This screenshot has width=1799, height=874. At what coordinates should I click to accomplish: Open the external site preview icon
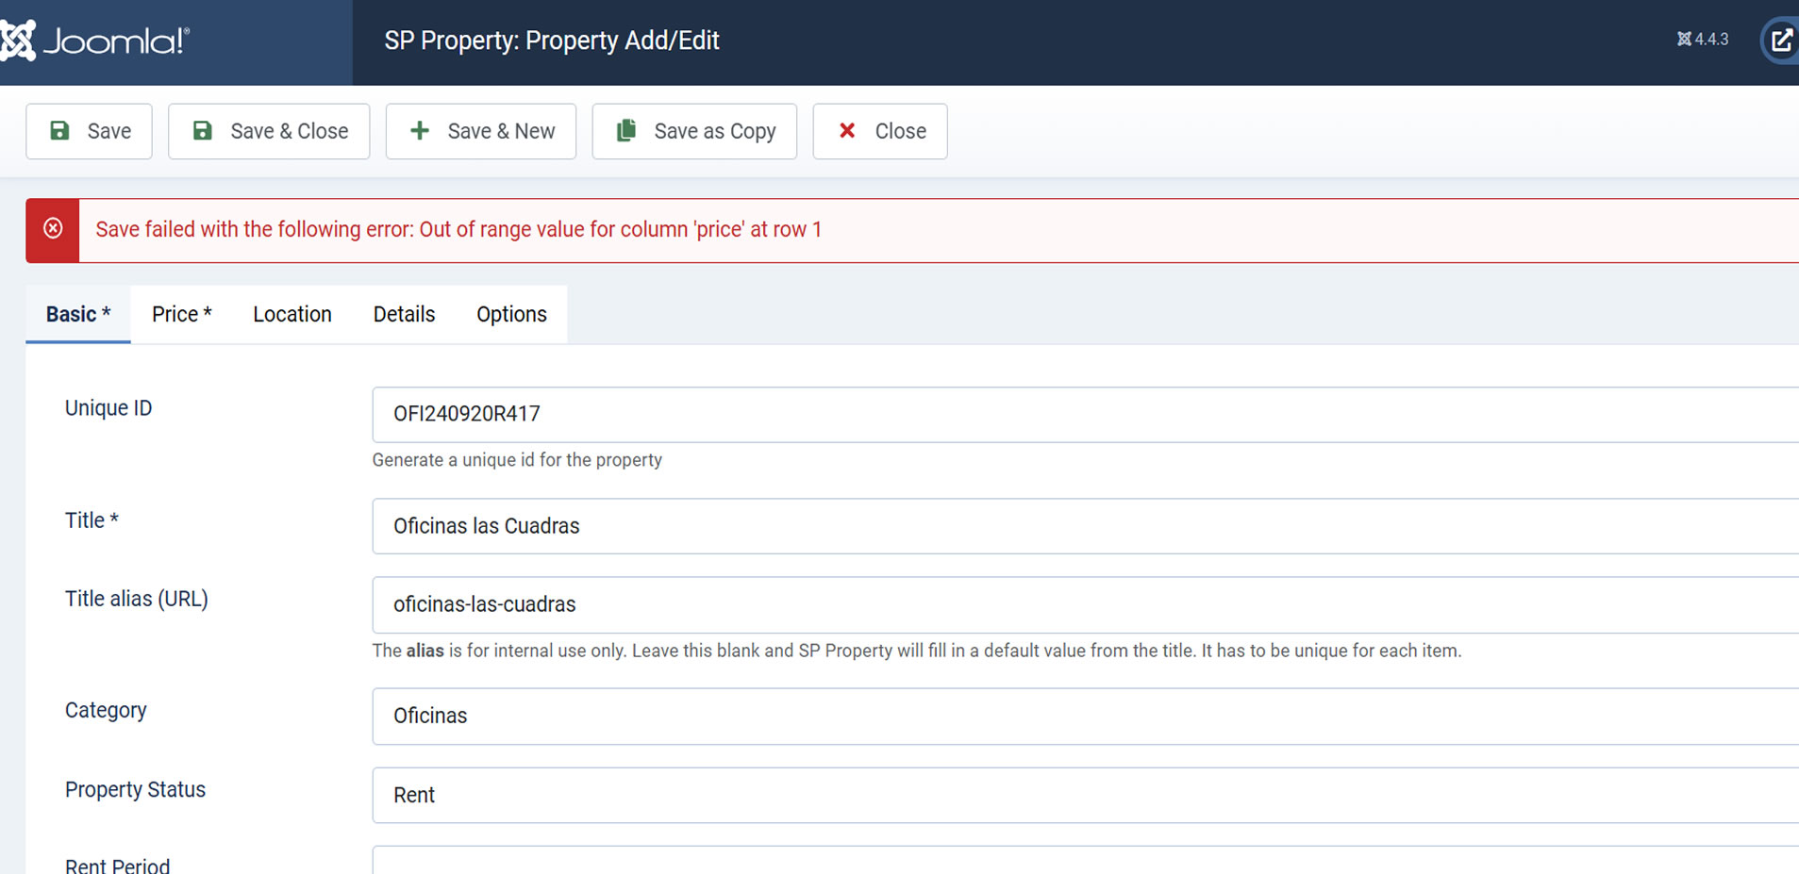click(x=1781, y=41)
